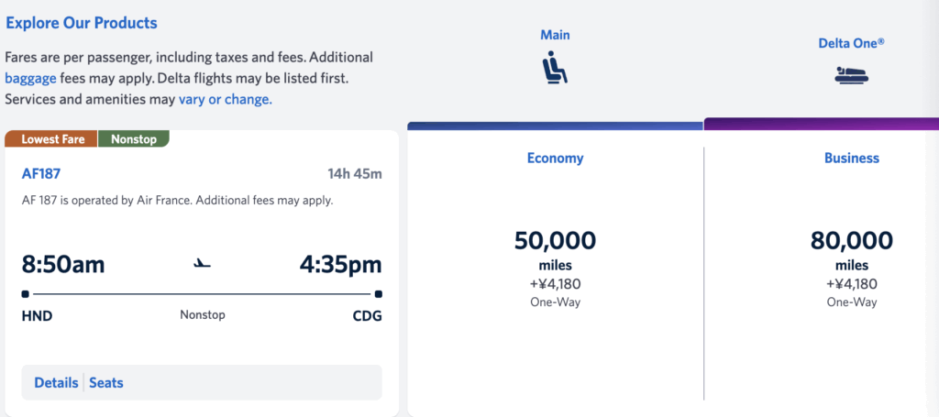Click the CDG arrival route endpoint dot
This screenshot has height=417, width=939.
click(x=379, y=294)
